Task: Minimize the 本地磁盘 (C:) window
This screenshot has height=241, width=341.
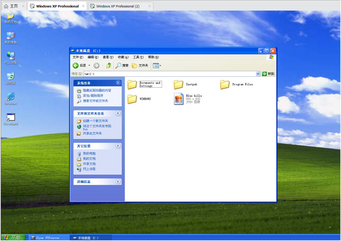Action: 261,51
